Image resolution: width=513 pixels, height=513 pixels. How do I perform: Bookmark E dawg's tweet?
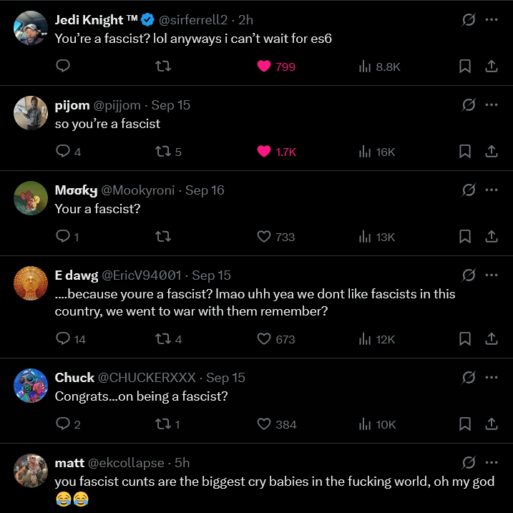pos(464,339)
